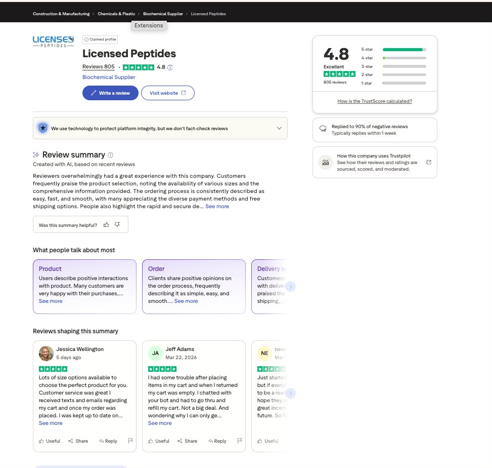Viewport: 492px width, 468px height.
Task: Click the speech bubble replies icon
Action: click(x=323, y=129)
